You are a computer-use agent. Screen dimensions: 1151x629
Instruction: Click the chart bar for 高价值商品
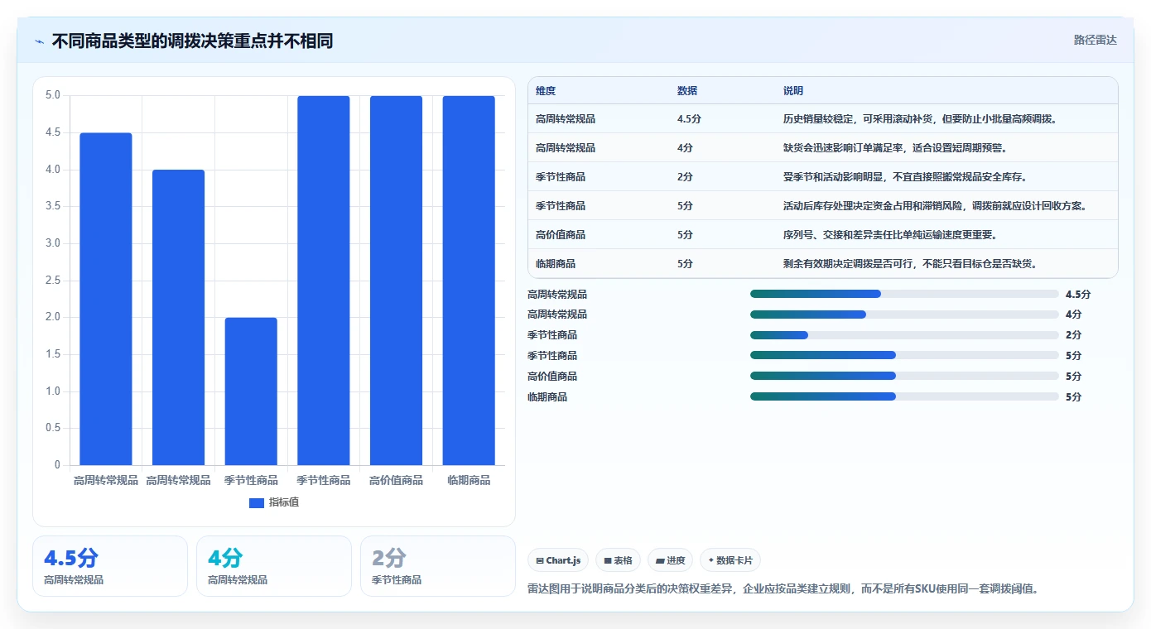click(396, 281)
